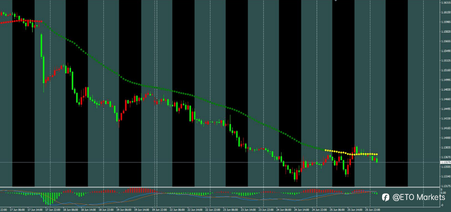Click the 1.16150 price axis label
This screenshot has height=212, width=451.
(446, 13)
